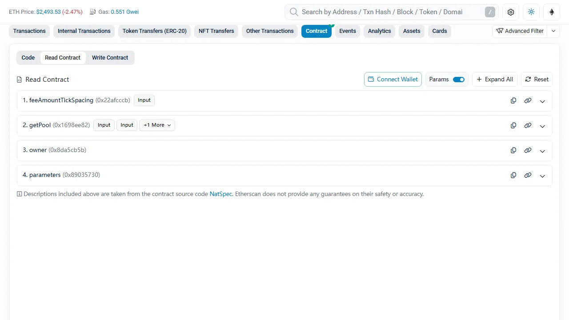The image size is (569, 320).
Task: Copy the parameters method name
Action: (513, 175)
